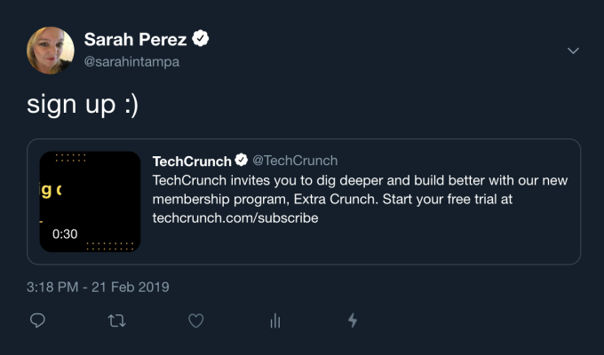
Task: Click the 0:30 video duration label
Action: coord(65,234)
